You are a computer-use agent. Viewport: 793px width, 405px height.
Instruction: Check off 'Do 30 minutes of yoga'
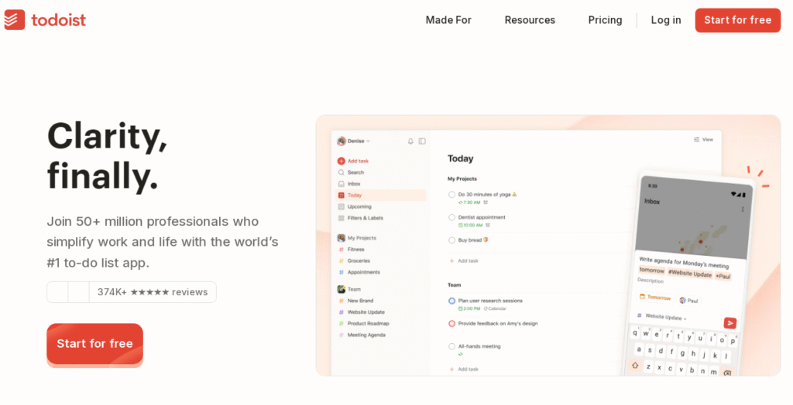(451, 195)
